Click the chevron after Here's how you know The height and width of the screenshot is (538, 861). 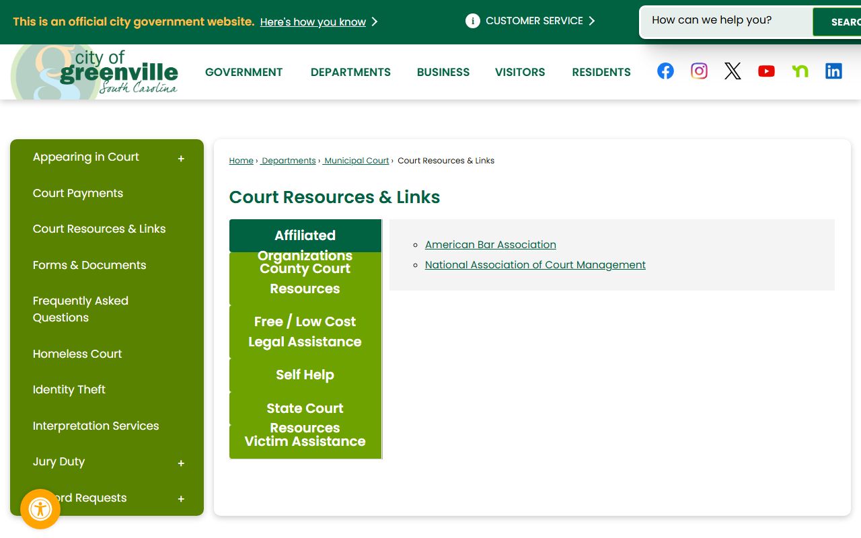point(375,22)
